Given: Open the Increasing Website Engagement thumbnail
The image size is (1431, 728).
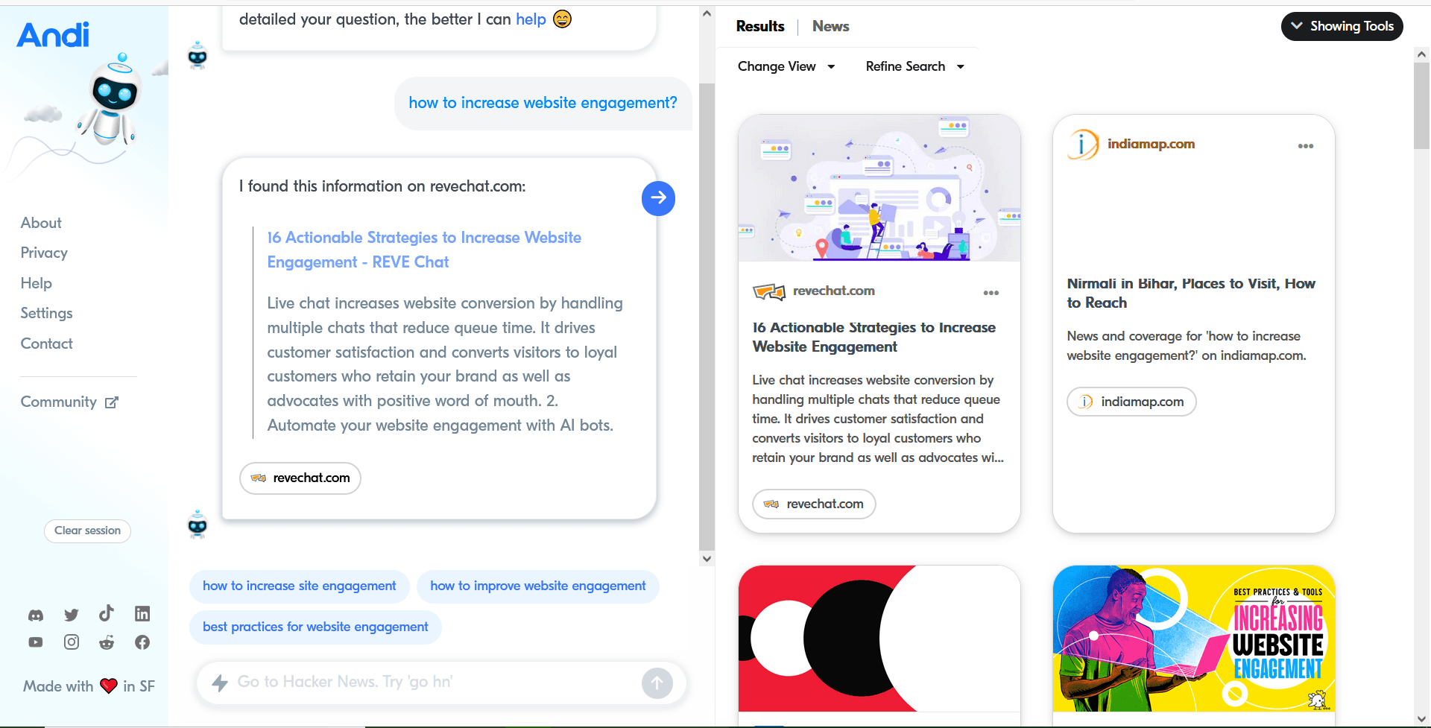Looking at the screenshot, I should point(1193,638).
